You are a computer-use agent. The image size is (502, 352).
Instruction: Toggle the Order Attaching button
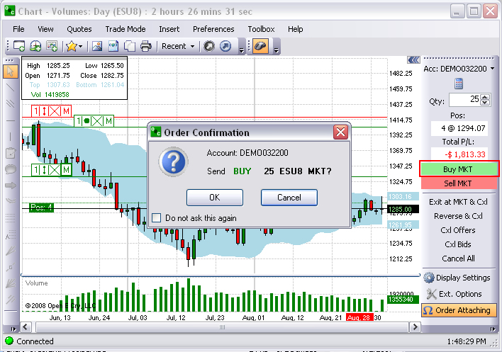(x=458, y=310)
